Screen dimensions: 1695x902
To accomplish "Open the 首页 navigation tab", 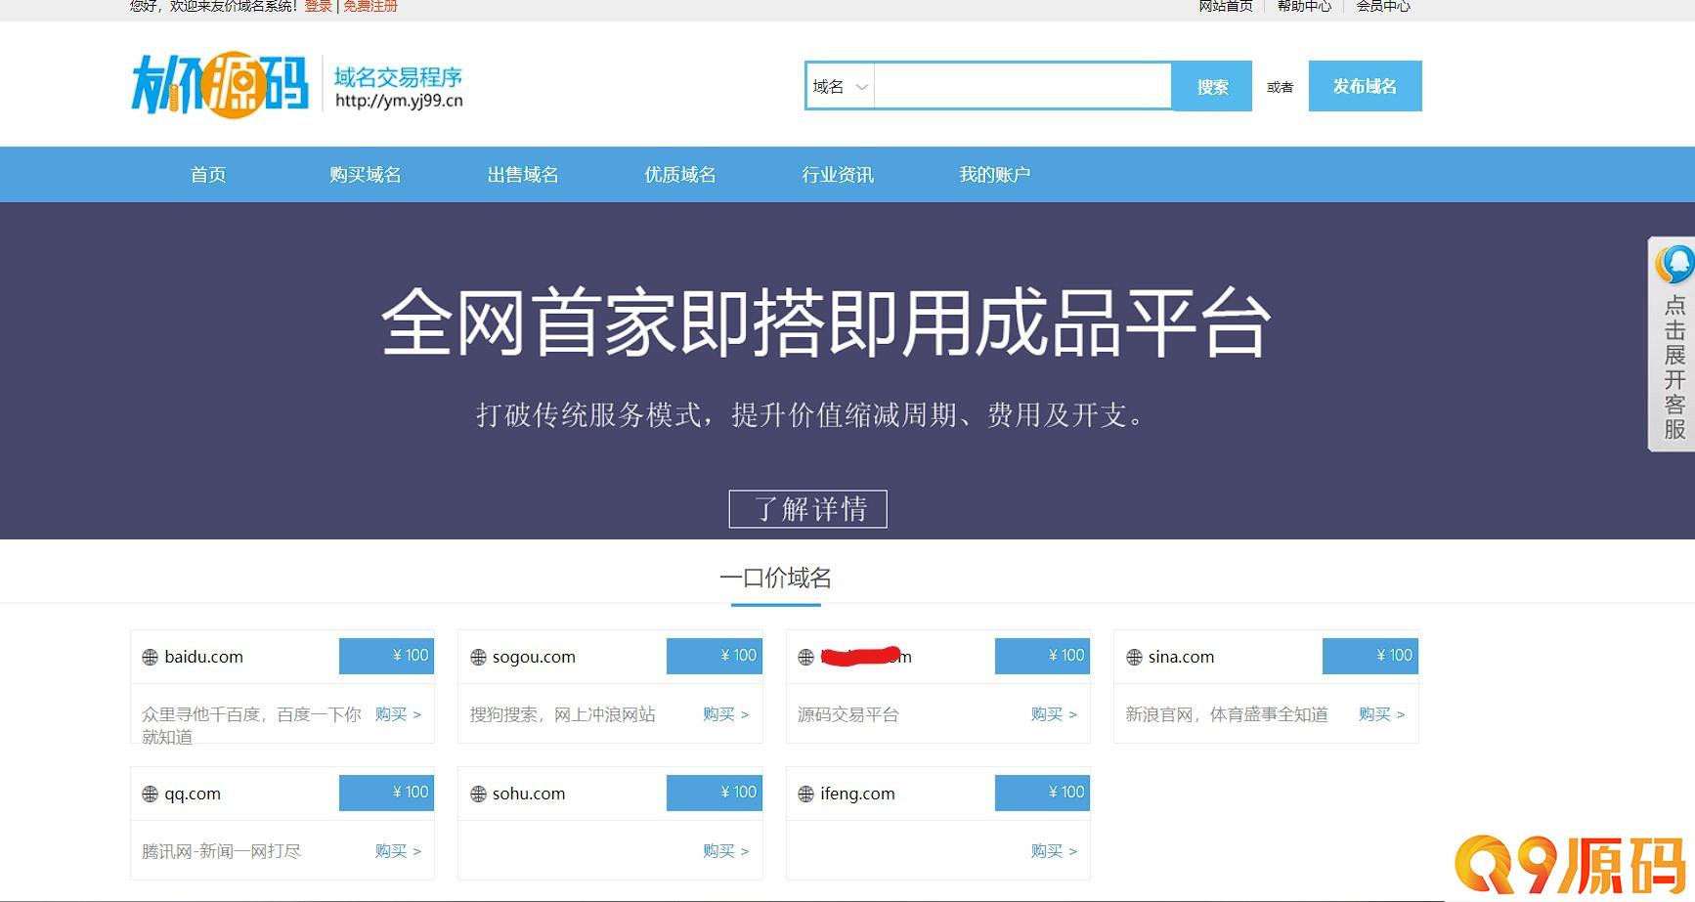I will click(208, 175).
